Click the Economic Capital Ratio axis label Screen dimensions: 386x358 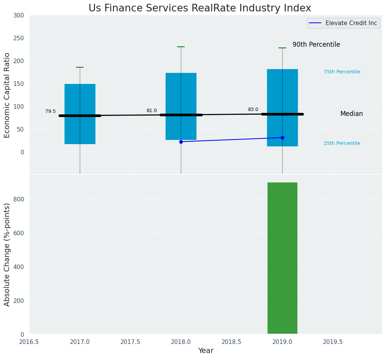(7, 95)
